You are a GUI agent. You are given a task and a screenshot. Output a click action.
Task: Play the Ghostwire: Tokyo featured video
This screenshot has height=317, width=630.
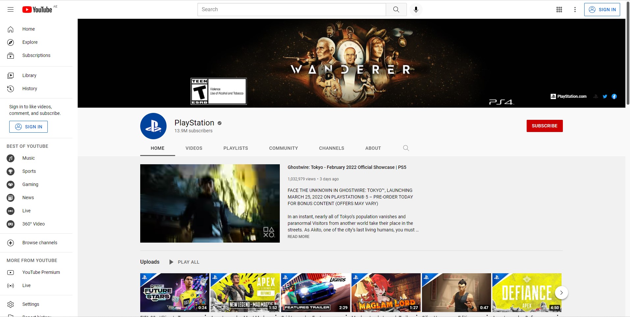(x=210, y=203)
